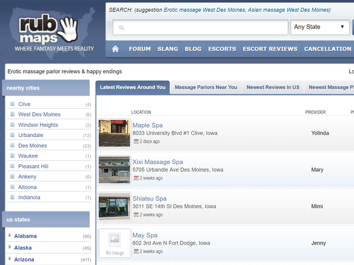Click the 'nearby cities' panel header

click(x=46, y=88)
